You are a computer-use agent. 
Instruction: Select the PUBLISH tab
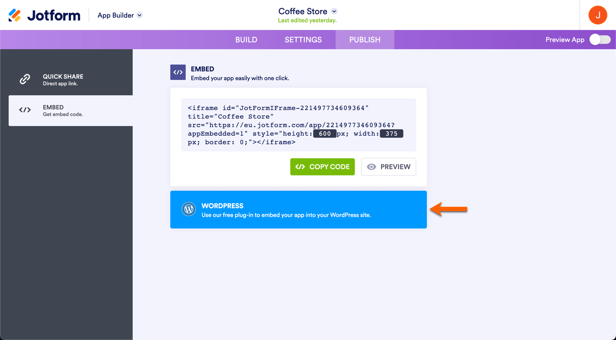click(365, 40)
